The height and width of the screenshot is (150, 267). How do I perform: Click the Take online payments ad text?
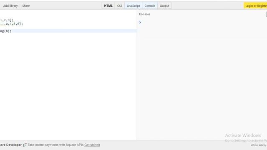click(x=55, y=145)
